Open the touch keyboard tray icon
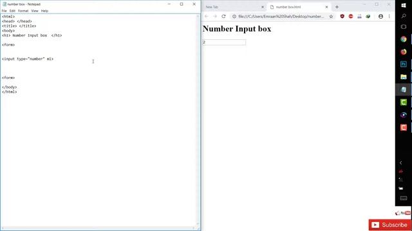Screen dimensions: 412x231 404,198
